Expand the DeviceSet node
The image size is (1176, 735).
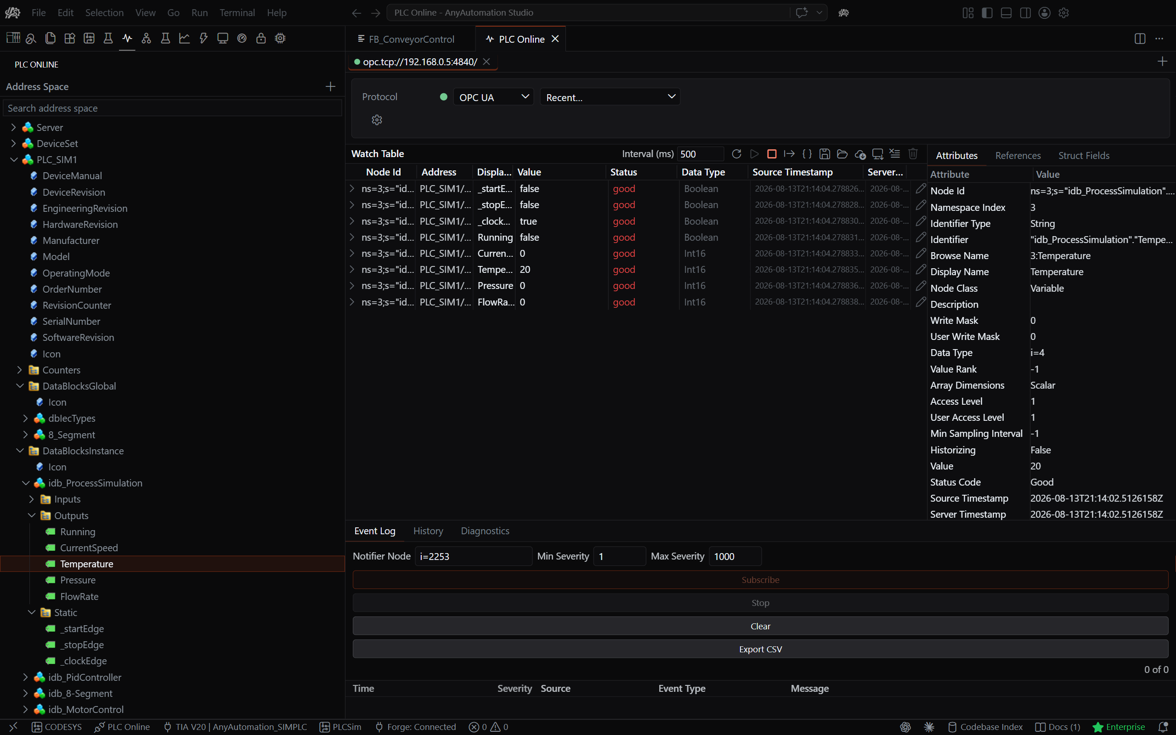point(14,143)
